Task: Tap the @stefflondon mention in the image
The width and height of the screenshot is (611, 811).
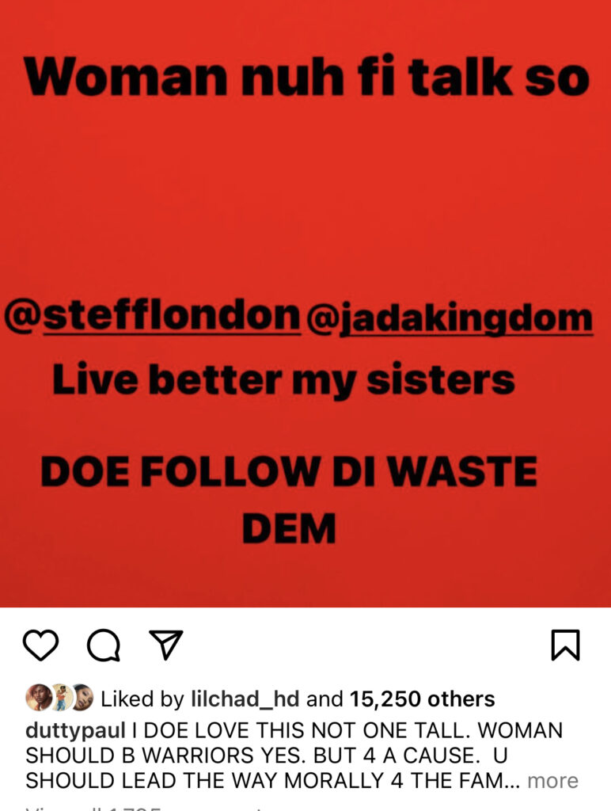Action: click(152, 315)
